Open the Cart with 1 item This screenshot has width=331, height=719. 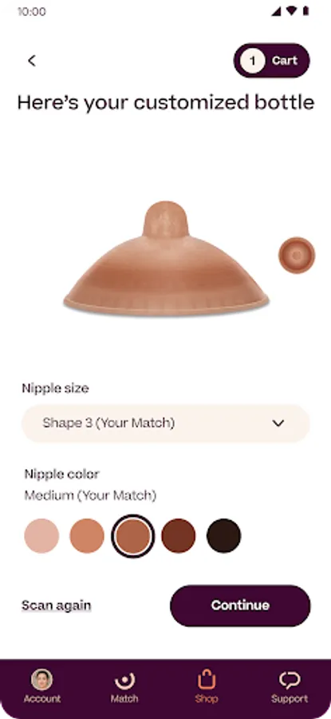click(271, 61)
